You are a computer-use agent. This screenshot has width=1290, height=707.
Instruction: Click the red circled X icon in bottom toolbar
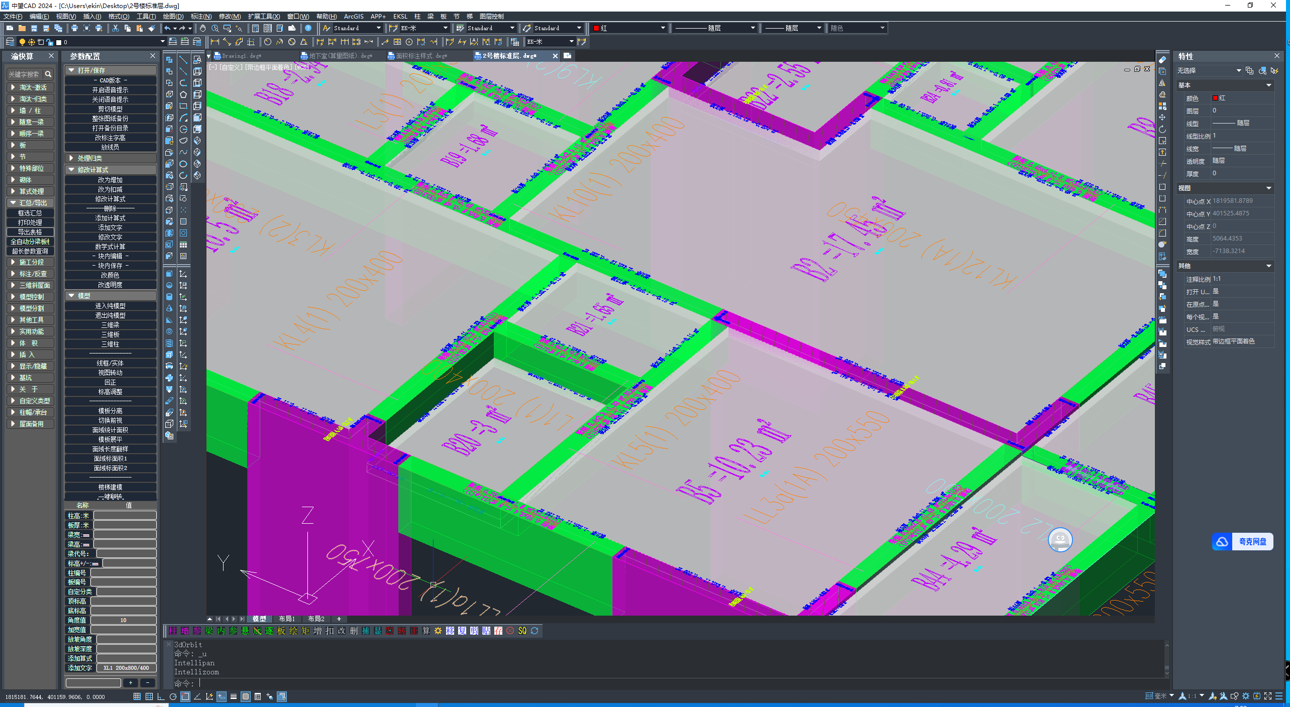[x=510, y=631]
